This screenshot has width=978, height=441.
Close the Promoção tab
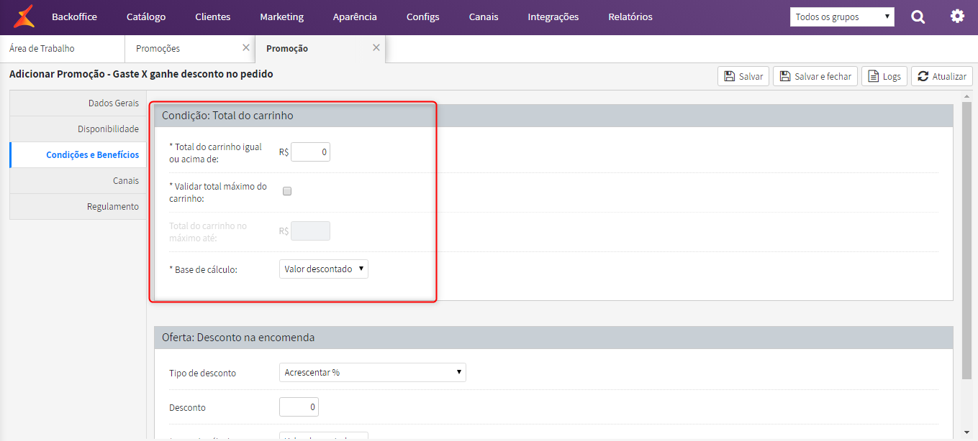pyautogui.click(x=376, y=47)
